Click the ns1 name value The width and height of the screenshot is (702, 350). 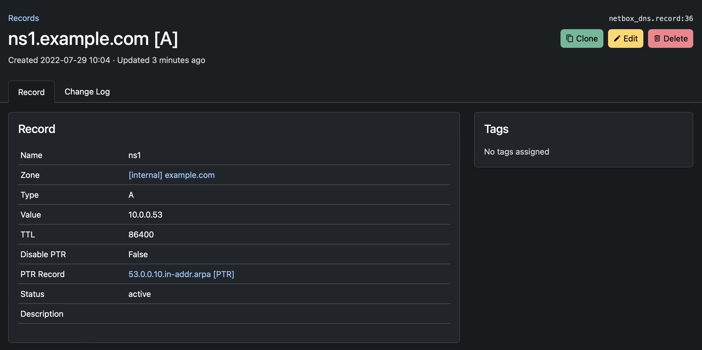(x=135, y=155)
